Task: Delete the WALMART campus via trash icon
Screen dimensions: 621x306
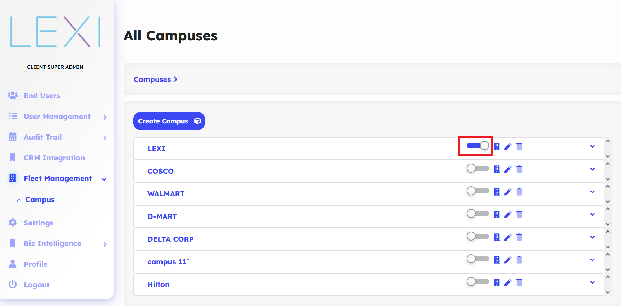Action: pyautogui.click(x=519, y=192)
